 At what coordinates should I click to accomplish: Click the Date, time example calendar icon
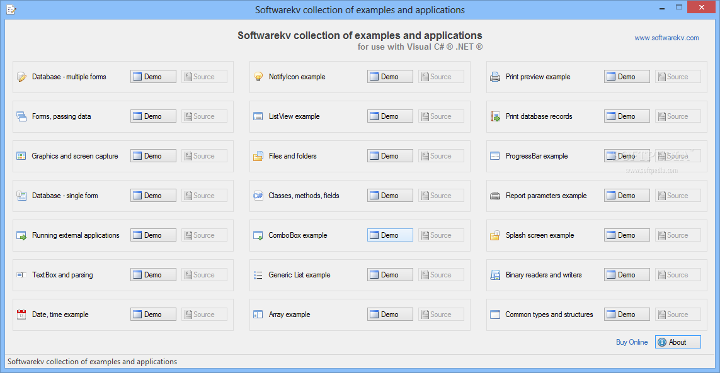point(21,315)
